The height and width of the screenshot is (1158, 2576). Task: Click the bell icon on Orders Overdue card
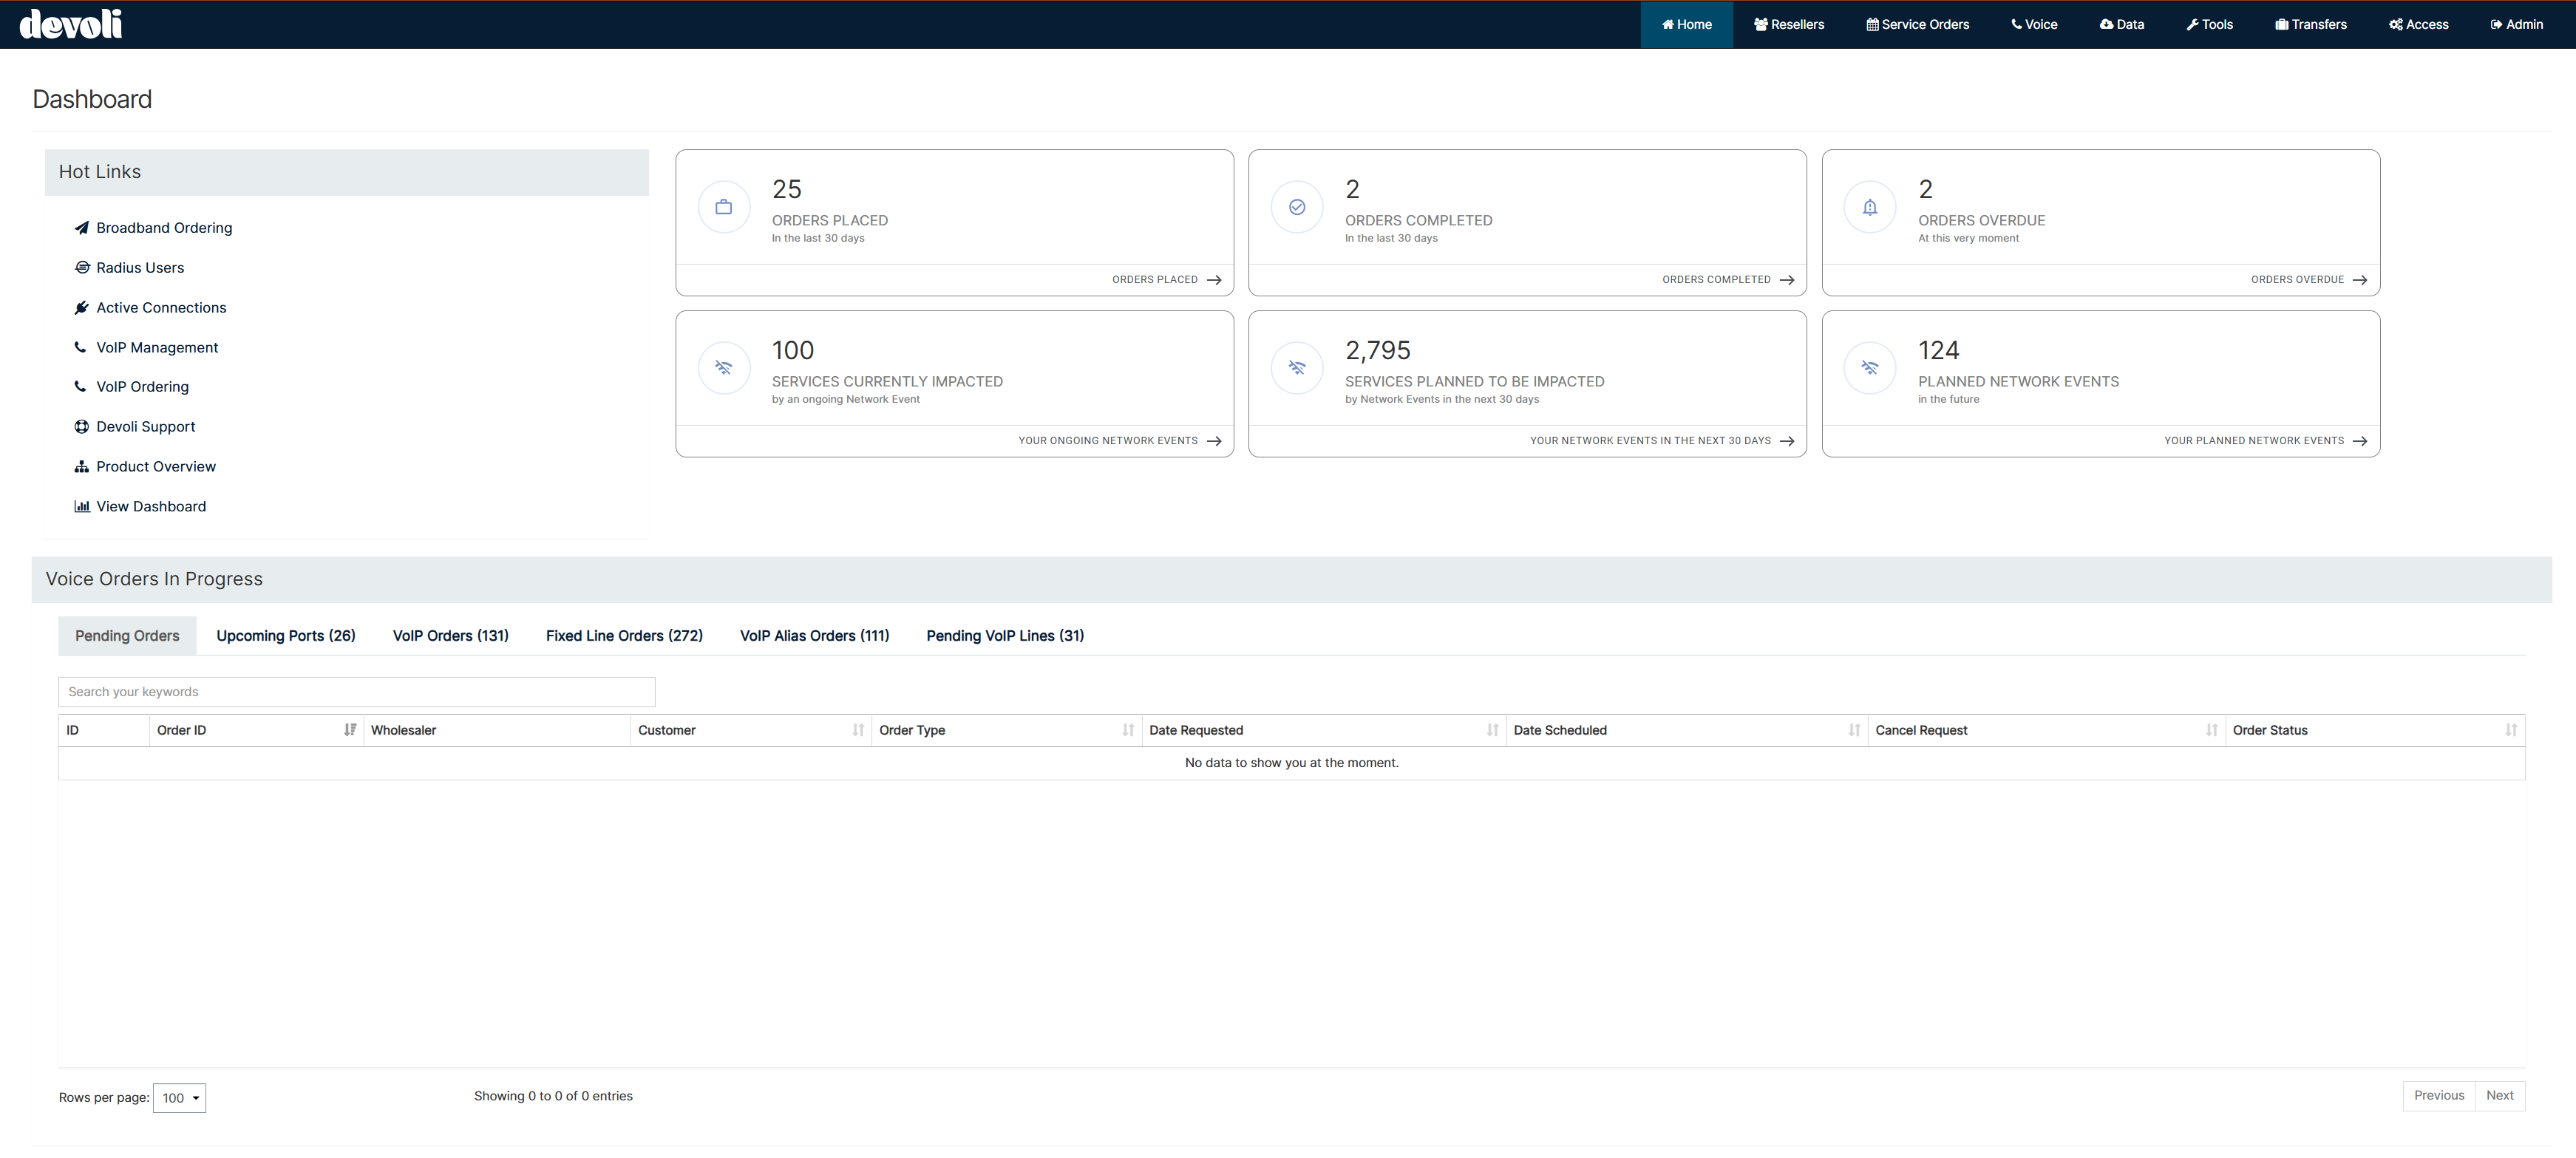coord(1869,207)
